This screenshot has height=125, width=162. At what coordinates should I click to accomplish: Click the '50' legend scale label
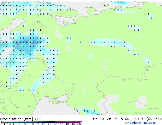79,124
